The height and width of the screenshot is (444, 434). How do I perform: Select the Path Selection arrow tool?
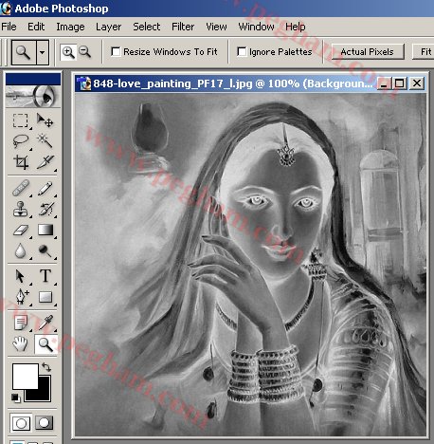point(20,276)
